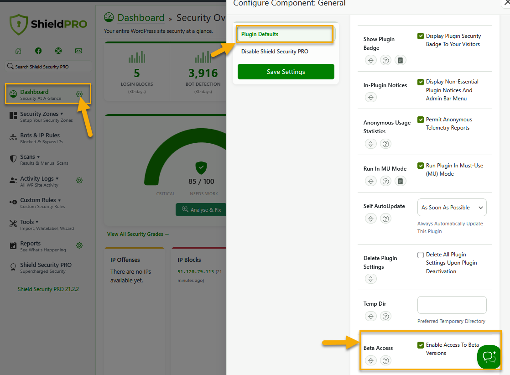Toggle Run Plugin In Must-Use Mode checkbox
The image size is (510, 375).
point(421,166)
